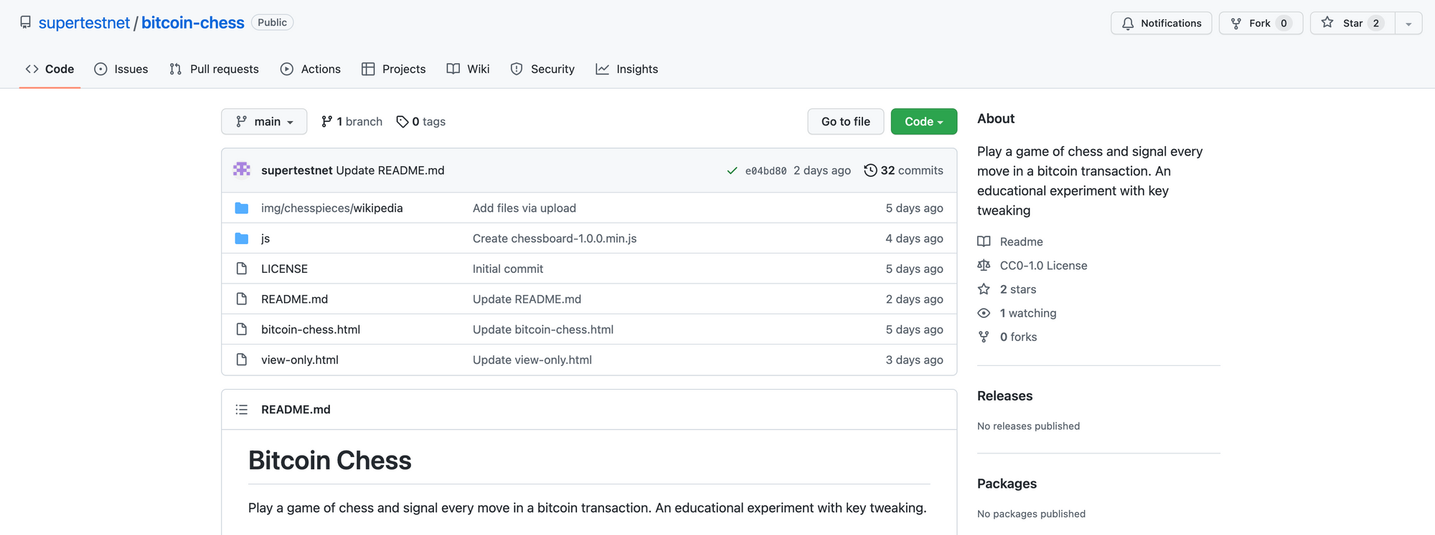Open the img/chesspieces/wikipedia folder
1435x535 pixels.
(331, 208)
